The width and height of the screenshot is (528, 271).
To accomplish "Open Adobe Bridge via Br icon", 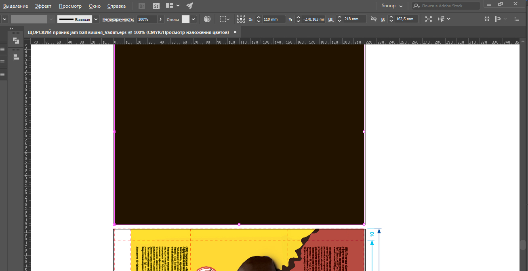I will (x=142, y=6).
